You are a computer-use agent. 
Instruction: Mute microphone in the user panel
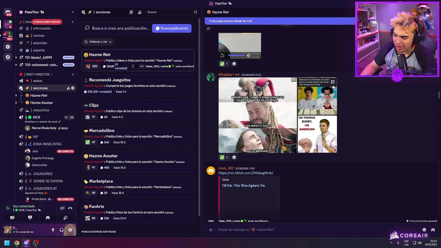(x=53, y=230)
